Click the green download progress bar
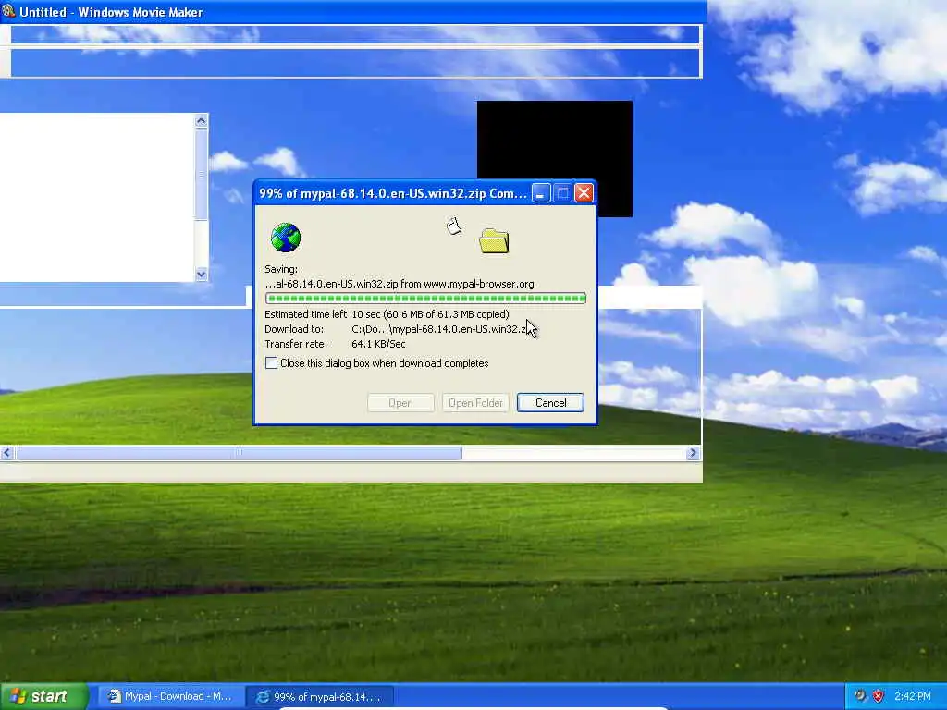The image size is (947, 710). (425, 299)
